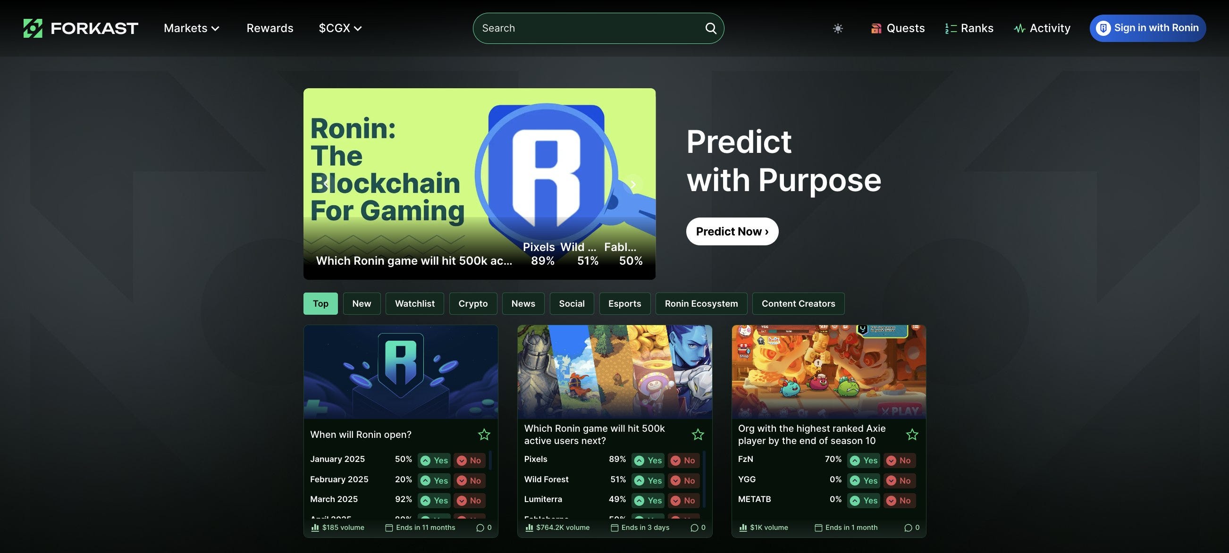Viewport: 1229px width, 553px height.
Task: Open the Ranks leaderboard icon
Action: pos(951,29)
